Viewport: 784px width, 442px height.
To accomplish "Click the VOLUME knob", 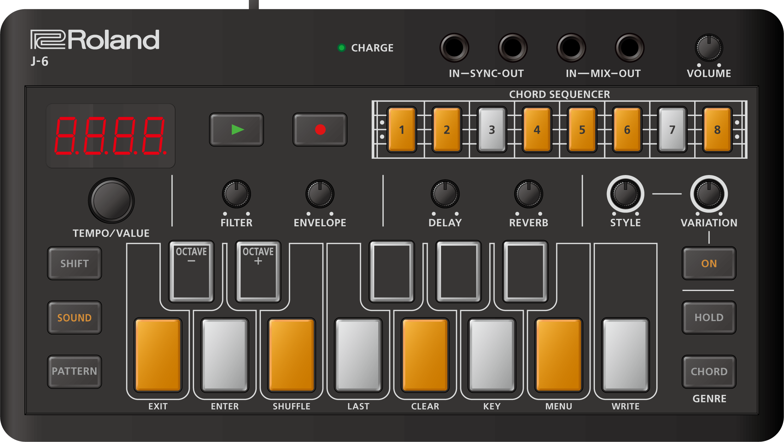I will 709,47.
